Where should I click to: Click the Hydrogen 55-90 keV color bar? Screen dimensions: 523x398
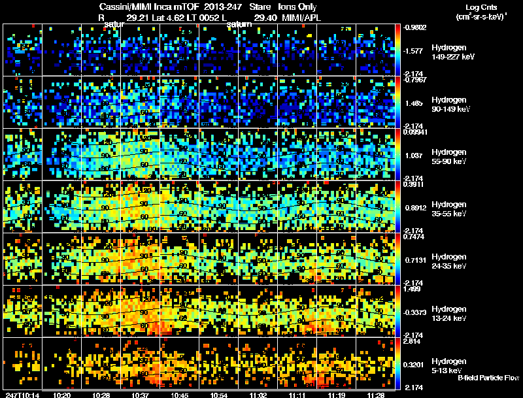[397, 154]
